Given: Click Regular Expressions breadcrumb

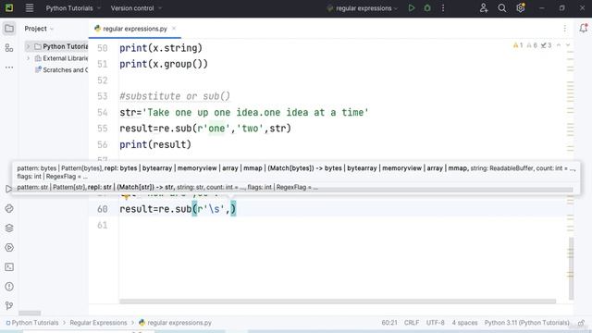Looking at the screenshot, I should [98, 323].
